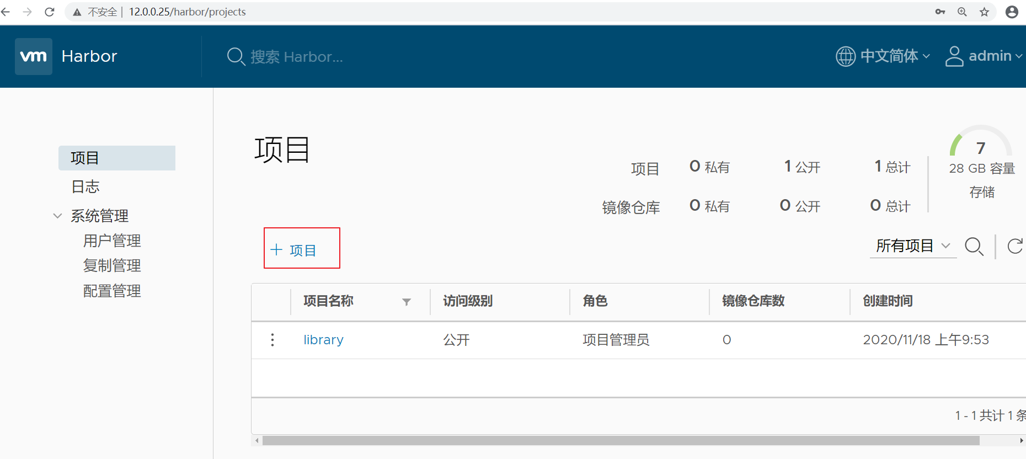Click the 镜像仓库 statistics label
The width and height of the screenshot is (1026, 459).
631,207
